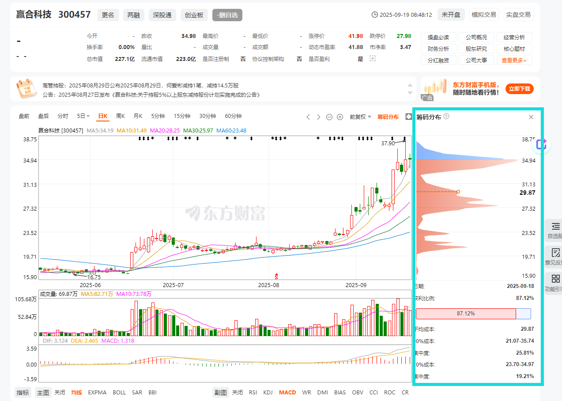
Task: Toggle 筹码分布 chip distribution display
Action: pos(388,117)
